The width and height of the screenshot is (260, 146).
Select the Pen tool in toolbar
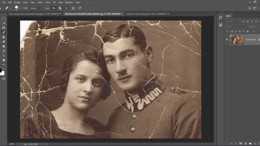[x=4, y=51]
